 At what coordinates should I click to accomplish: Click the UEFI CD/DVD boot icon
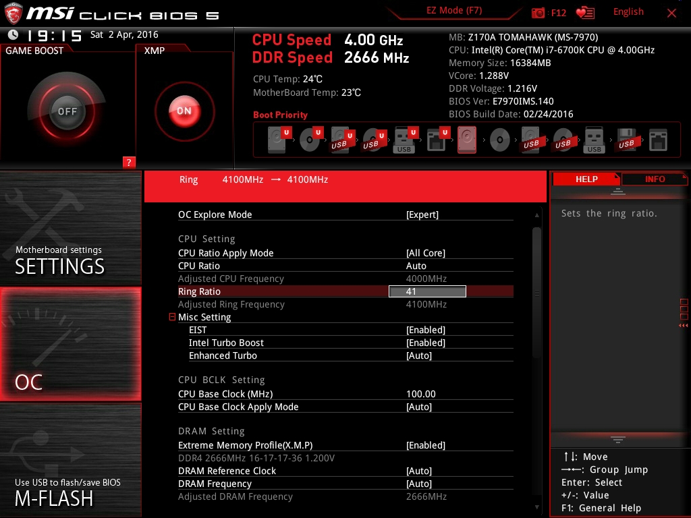coord(311,140)
